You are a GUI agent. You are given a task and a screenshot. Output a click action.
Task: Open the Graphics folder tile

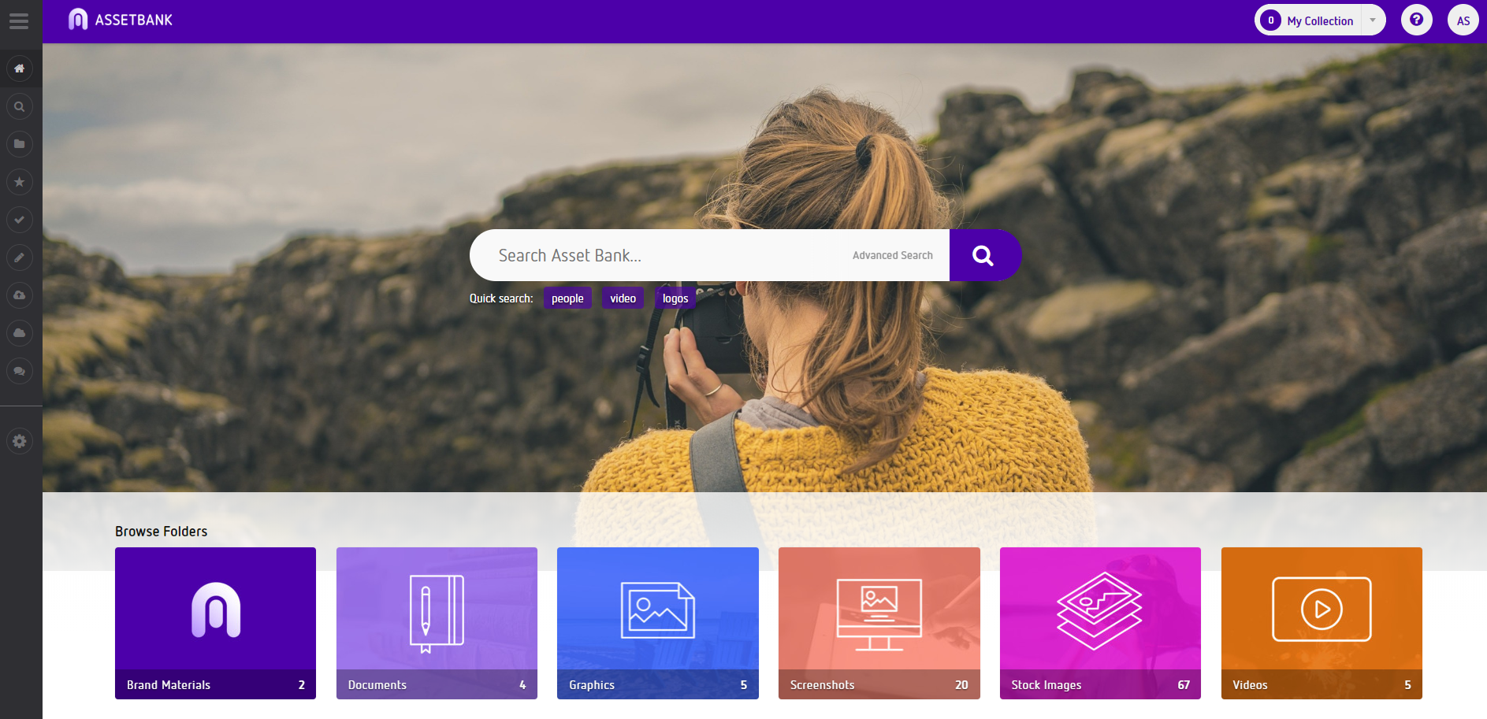point(658,623)
